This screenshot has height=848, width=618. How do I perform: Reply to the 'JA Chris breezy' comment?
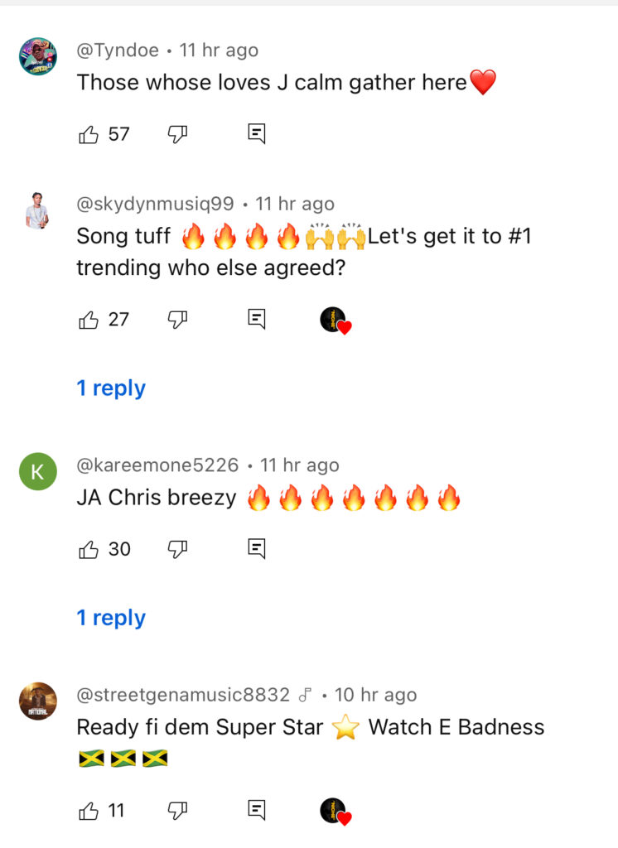257,549
